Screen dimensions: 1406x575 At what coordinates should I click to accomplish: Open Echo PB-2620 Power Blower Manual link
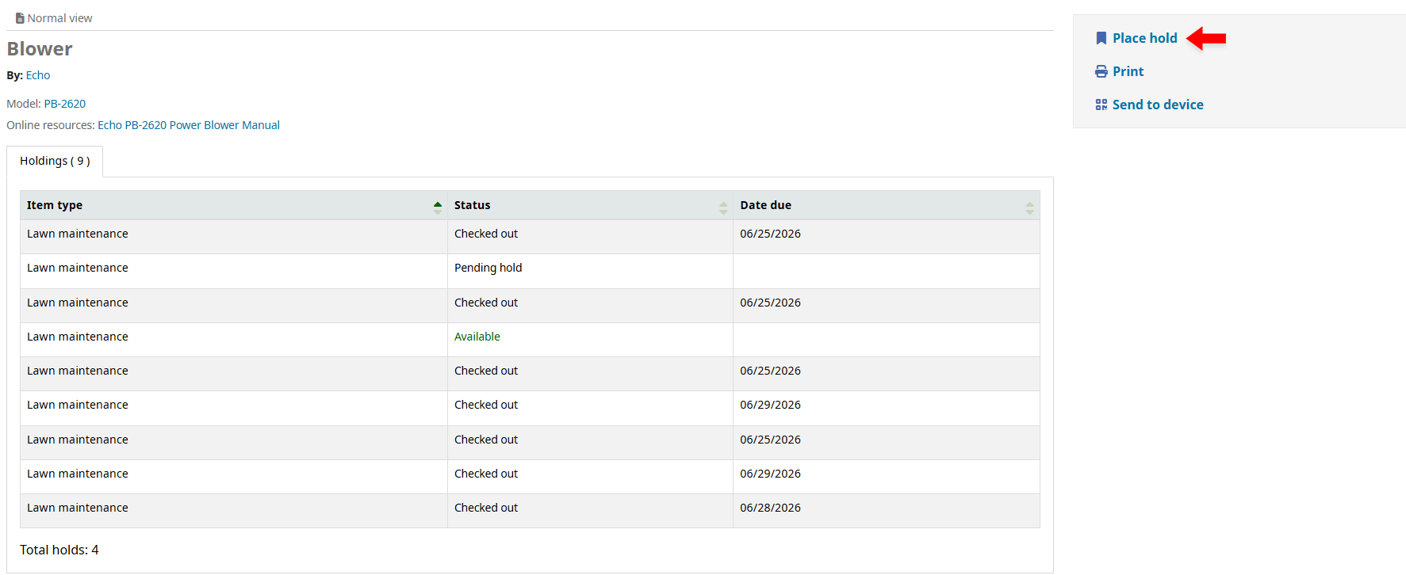(189, 125)
